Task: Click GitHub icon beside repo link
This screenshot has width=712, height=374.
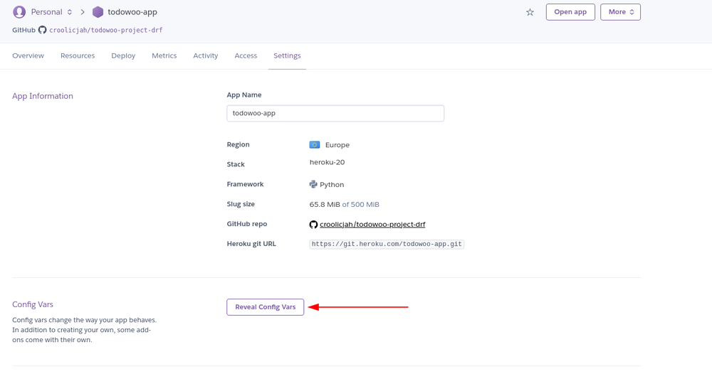Action: (313, 225)
